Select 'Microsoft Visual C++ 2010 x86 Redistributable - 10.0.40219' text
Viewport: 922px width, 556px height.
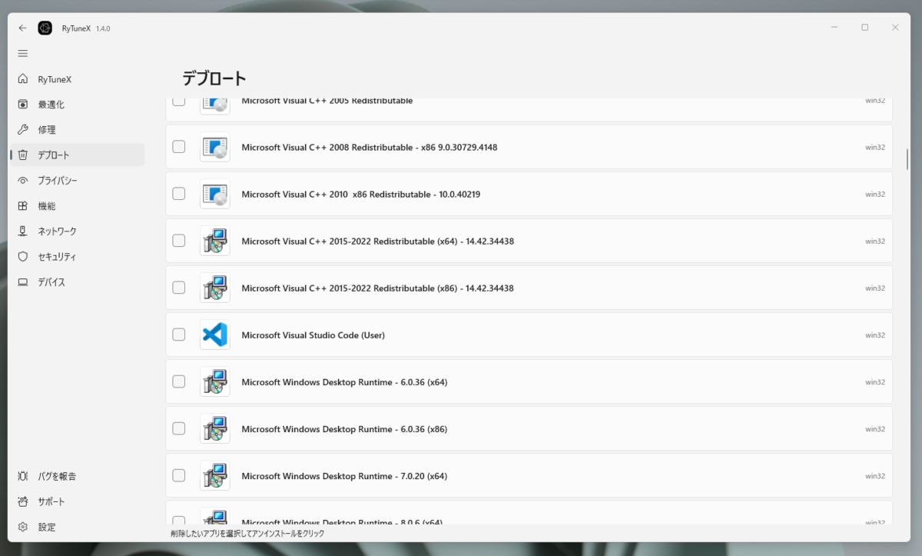coord(360,194)
